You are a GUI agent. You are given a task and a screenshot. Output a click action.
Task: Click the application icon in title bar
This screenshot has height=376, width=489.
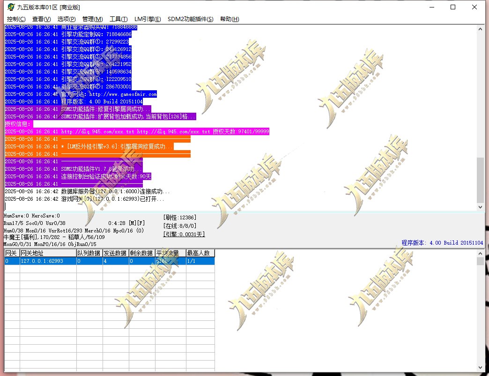pos(11,7)
